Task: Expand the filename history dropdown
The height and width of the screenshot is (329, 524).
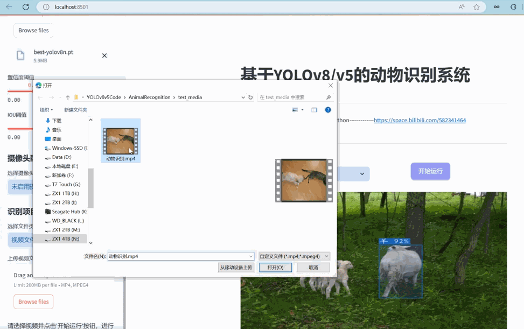Action: tap(250, 256)
